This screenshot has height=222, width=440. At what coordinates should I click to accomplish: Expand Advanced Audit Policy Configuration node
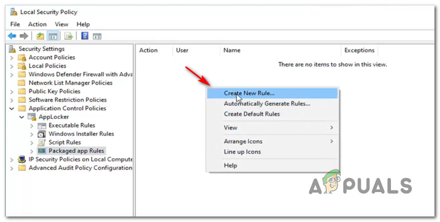[x=12, y=168]
